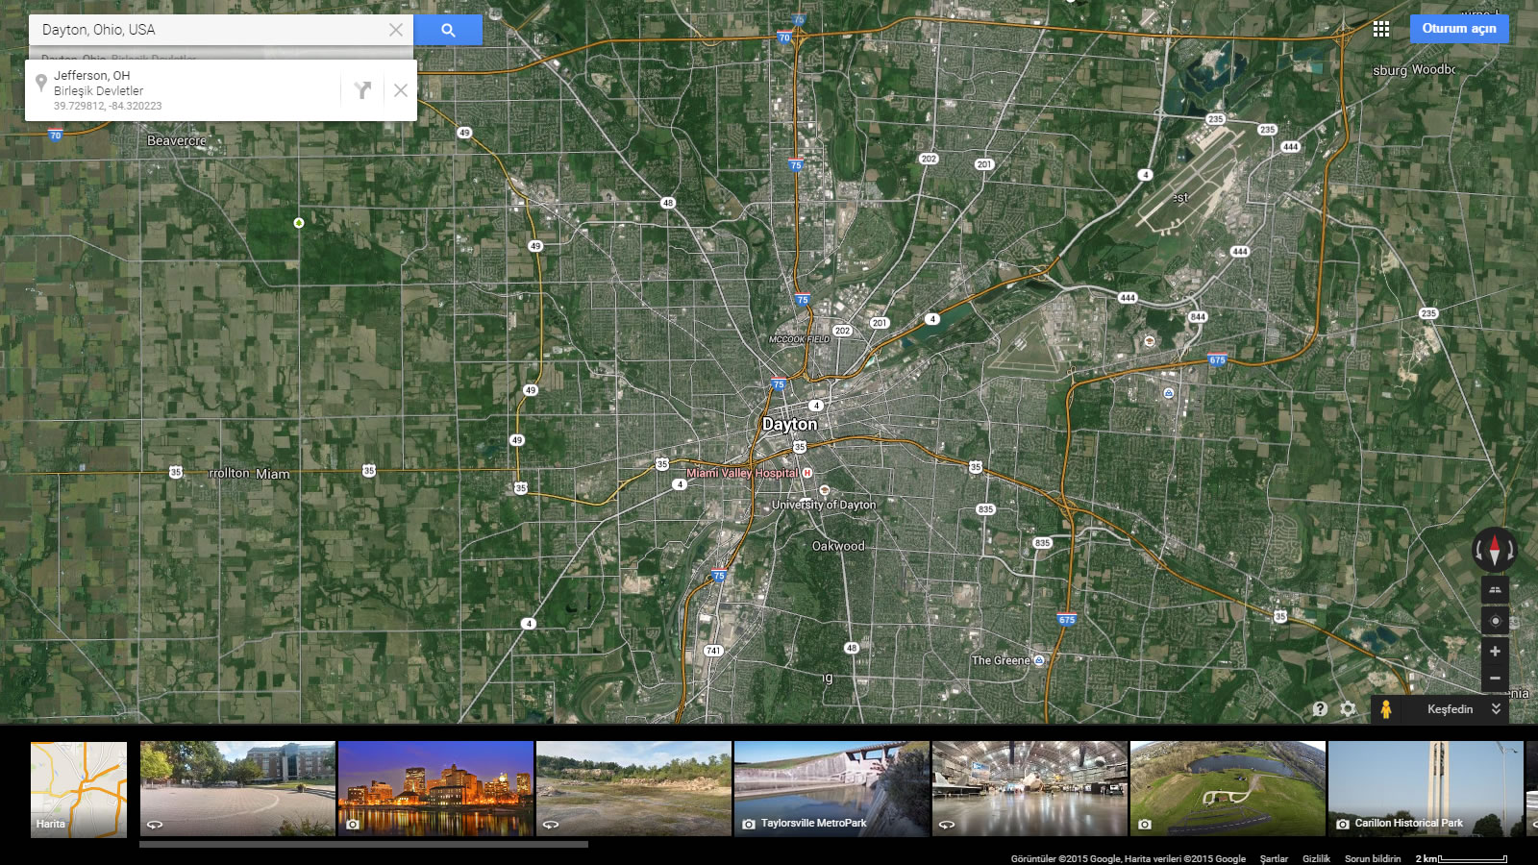Zoom out with the minus button
1538x865 pixels.
point(1495,679)
